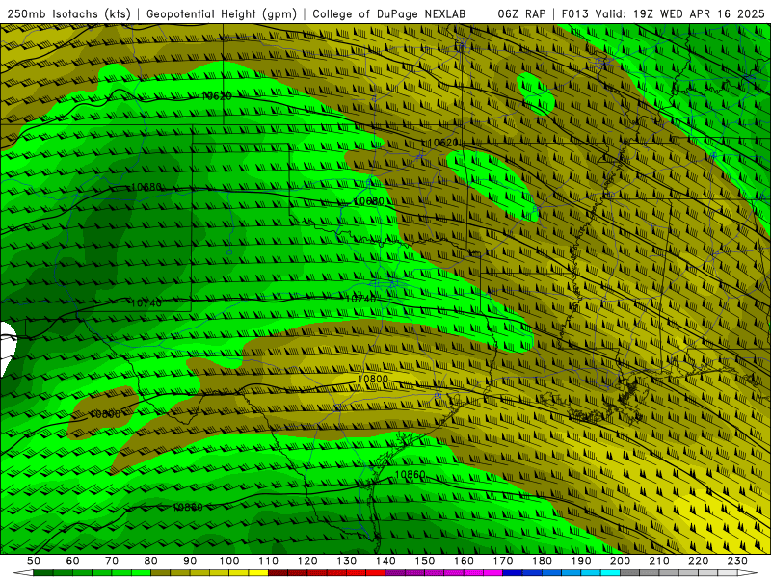Viewport: 771px width, 578px height.
Task: Click the 130 tick label on the colorbar
Action: tap(346, 561)
